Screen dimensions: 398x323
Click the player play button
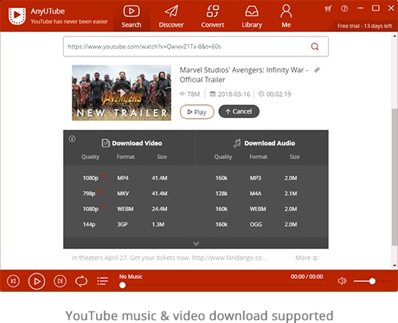(37, 281)
